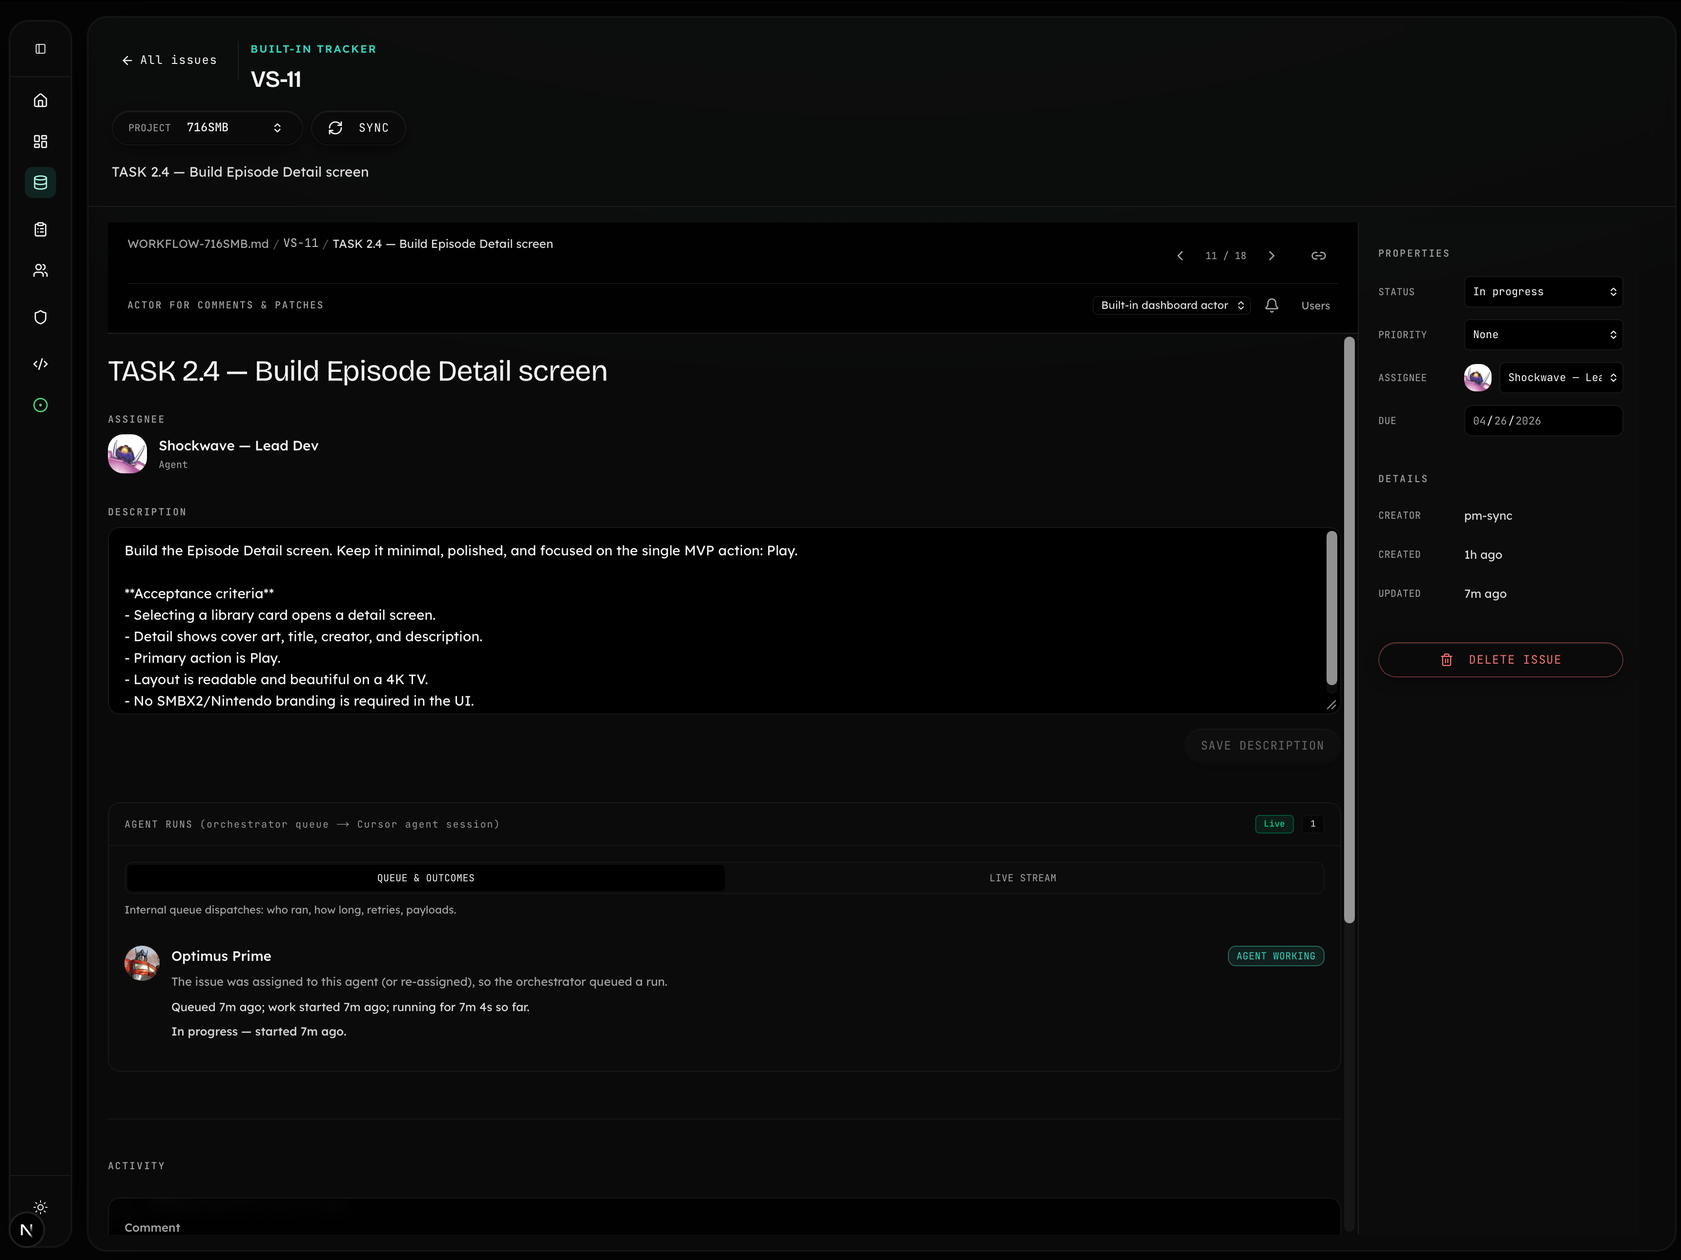
Task: Click Save Description button
Action: point(1262,746)
